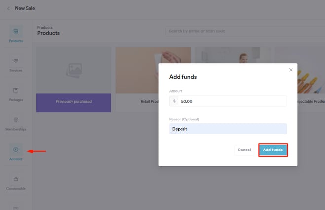Image resolution: width=325 pixels, height=210 pixels.
Task: Click the search by name or scan code box
Action: click(x=244, y=31)
